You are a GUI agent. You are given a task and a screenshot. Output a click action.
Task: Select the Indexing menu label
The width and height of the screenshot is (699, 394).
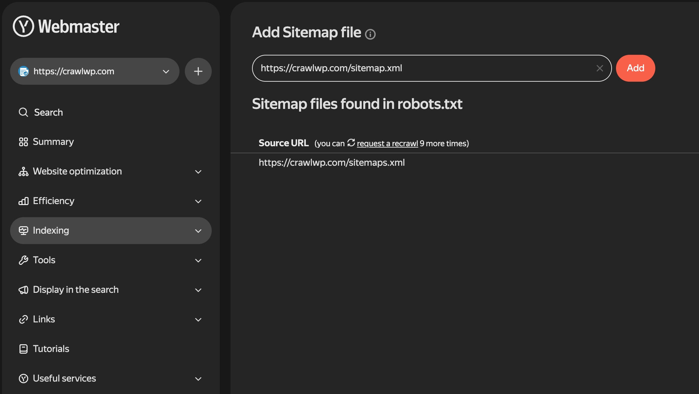51,231
